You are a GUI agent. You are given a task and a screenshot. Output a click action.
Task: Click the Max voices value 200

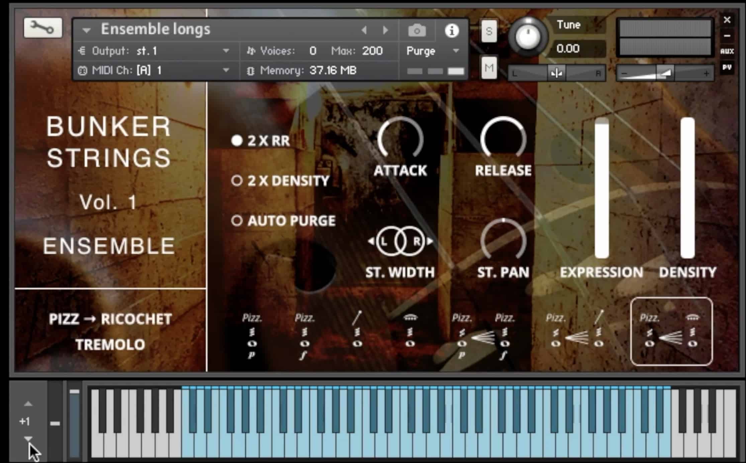[372, 51]
